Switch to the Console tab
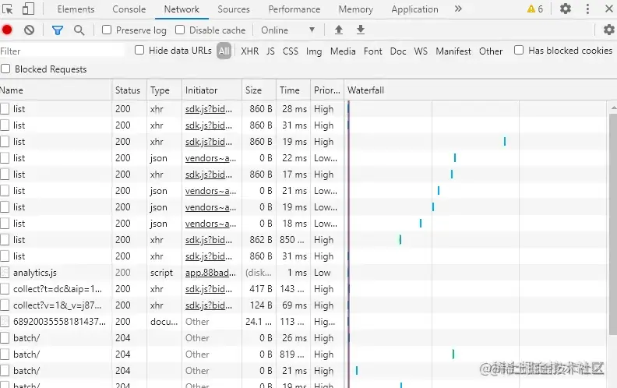 pyautogui.click(x=129, y=9)
